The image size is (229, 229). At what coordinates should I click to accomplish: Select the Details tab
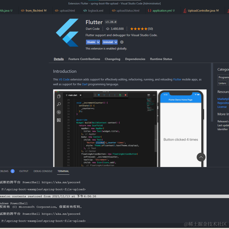coord(59,59)
